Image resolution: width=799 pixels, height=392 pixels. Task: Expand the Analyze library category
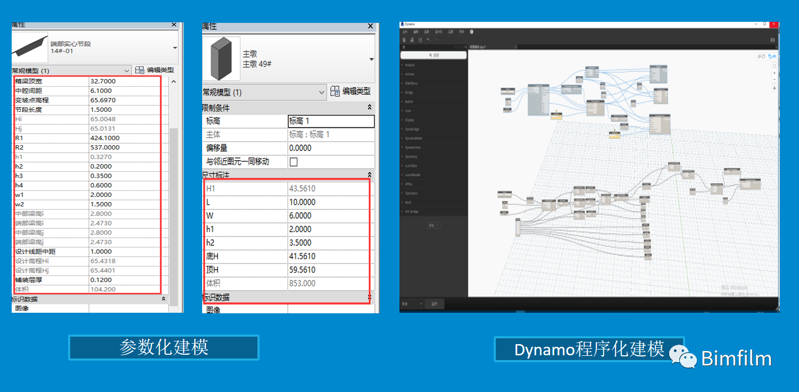(x=410, y=65)
